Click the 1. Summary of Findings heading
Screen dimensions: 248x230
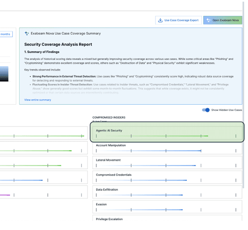tap(42, 52)
